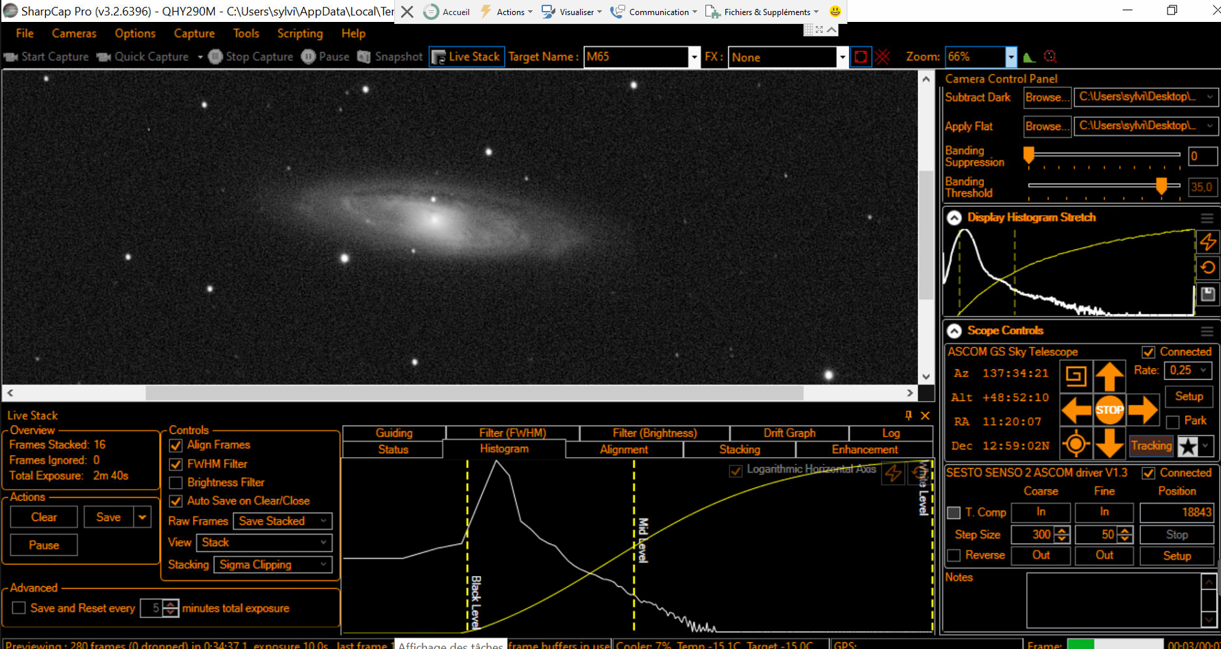Save the display histogram stretch settings

1208,294
